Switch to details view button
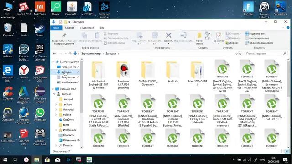Image resolution: width=292 pixels, height=164 pixels. pyautogui.click(x=282, y=151)
